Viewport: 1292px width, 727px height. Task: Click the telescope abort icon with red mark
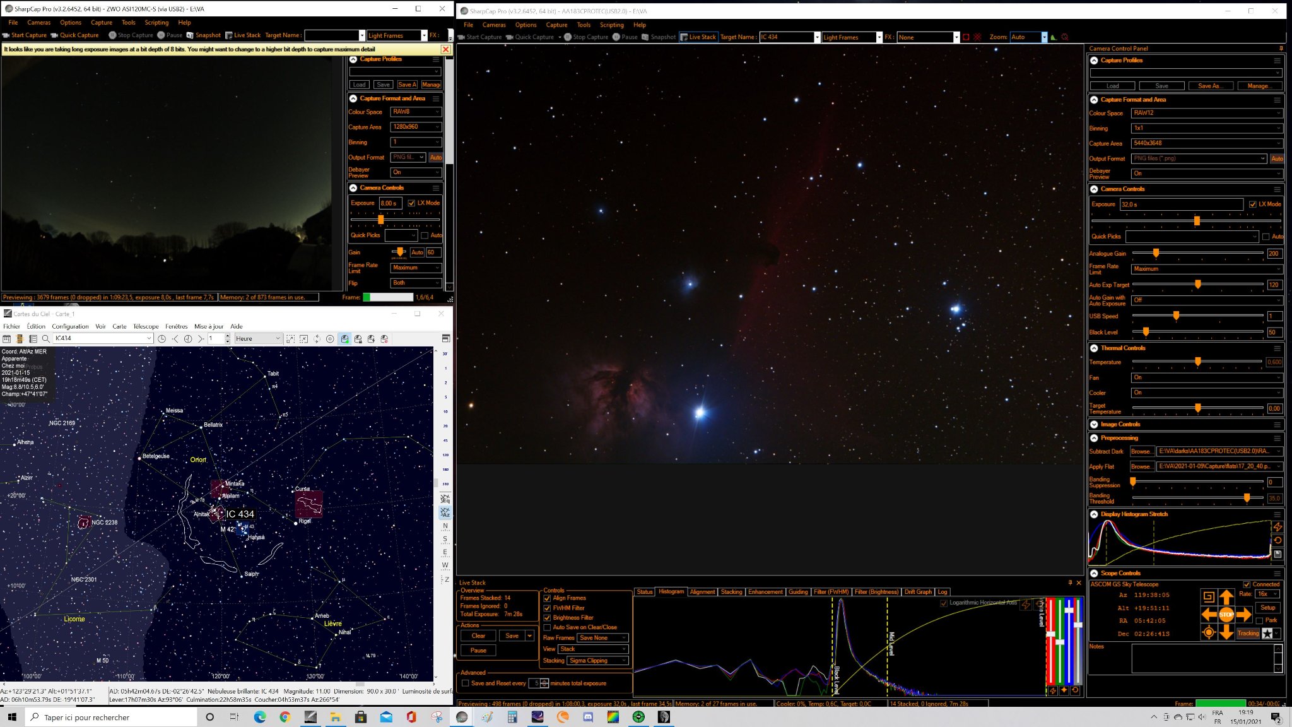pos(384,339)
